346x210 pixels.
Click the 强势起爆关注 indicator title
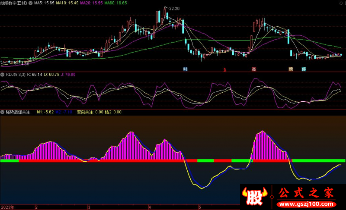coord(18,112)
